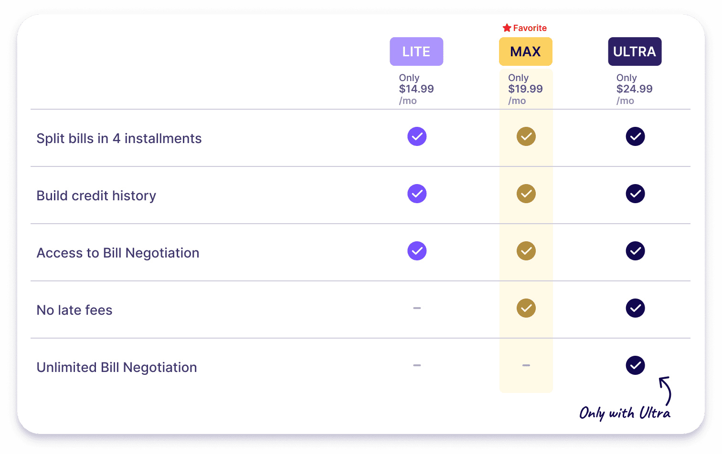This screenshot has width=722, height=454.
Task: Click ULTRA checkmark for Build credit history
Action: 636,194
